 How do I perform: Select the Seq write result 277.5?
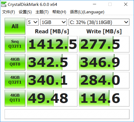(x=104, y=44)
